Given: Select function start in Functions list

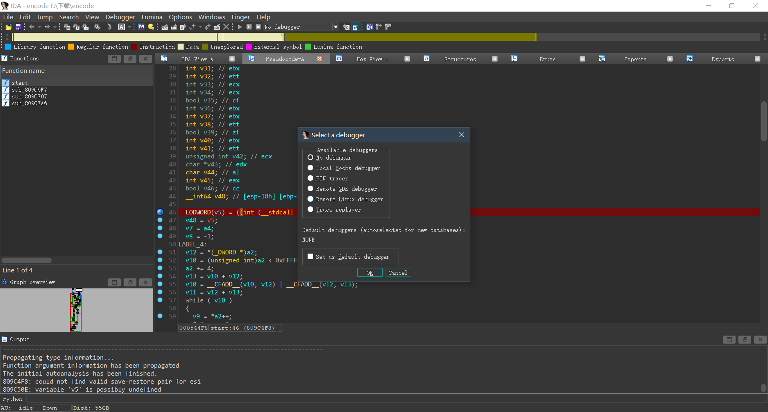Looking at the screenshot, I should [76, 83].
